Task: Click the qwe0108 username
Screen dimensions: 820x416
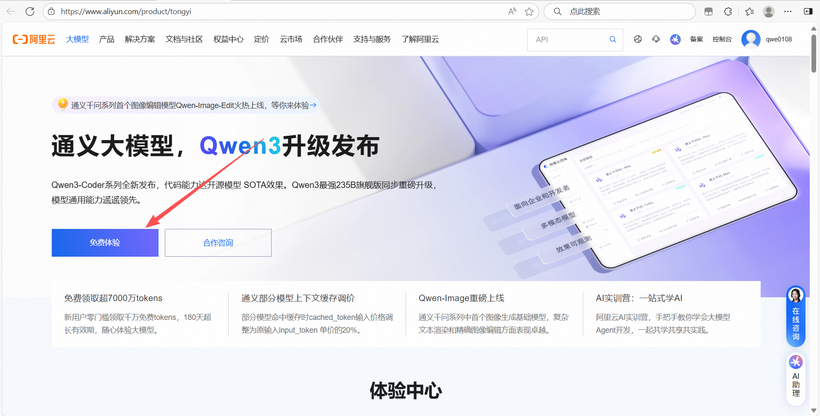Action: pyautogui.click(x=779, y=39)
